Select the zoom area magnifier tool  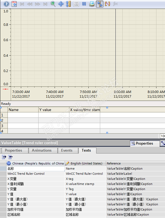(x=53, y=4)
